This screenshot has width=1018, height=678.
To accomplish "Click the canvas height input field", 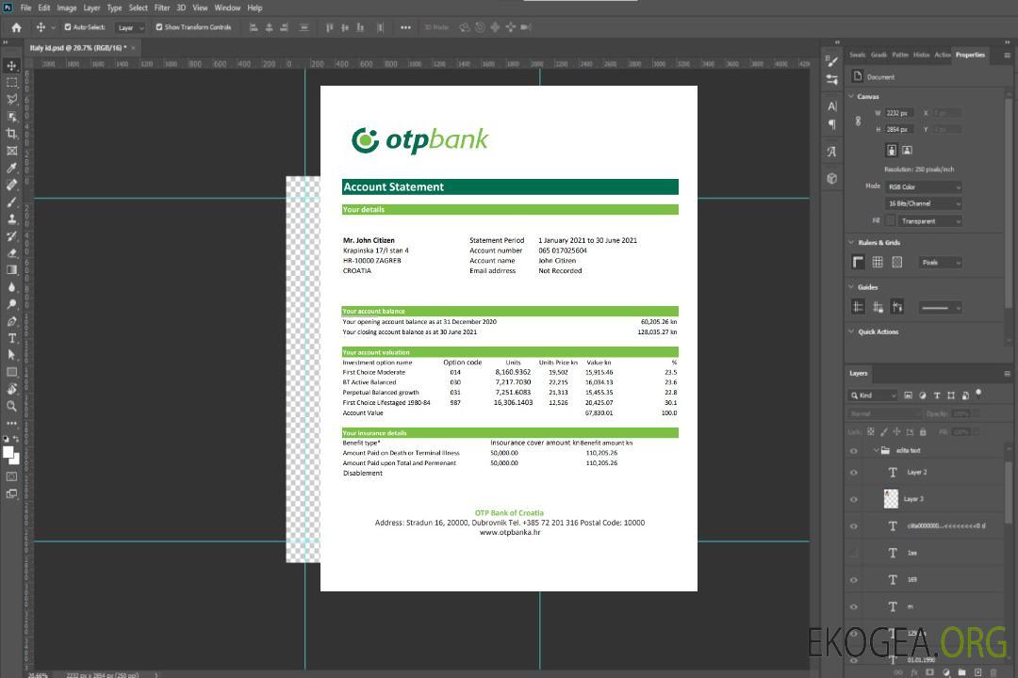I will click(899, 130).
